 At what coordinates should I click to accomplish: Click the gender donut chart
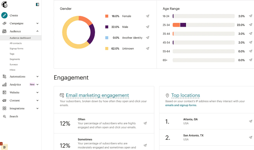pyautogui.click(x=79, y=32)
